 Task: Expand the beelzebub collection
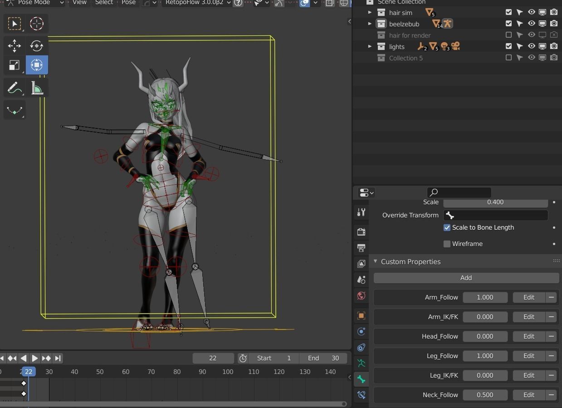click(x=370, y=24)
